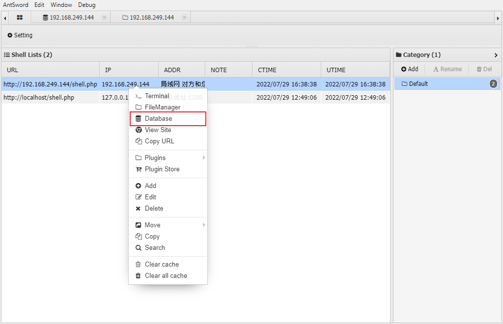The image size is (503, 324).
Task: Open the Debug menu
Action: [86, 5]
